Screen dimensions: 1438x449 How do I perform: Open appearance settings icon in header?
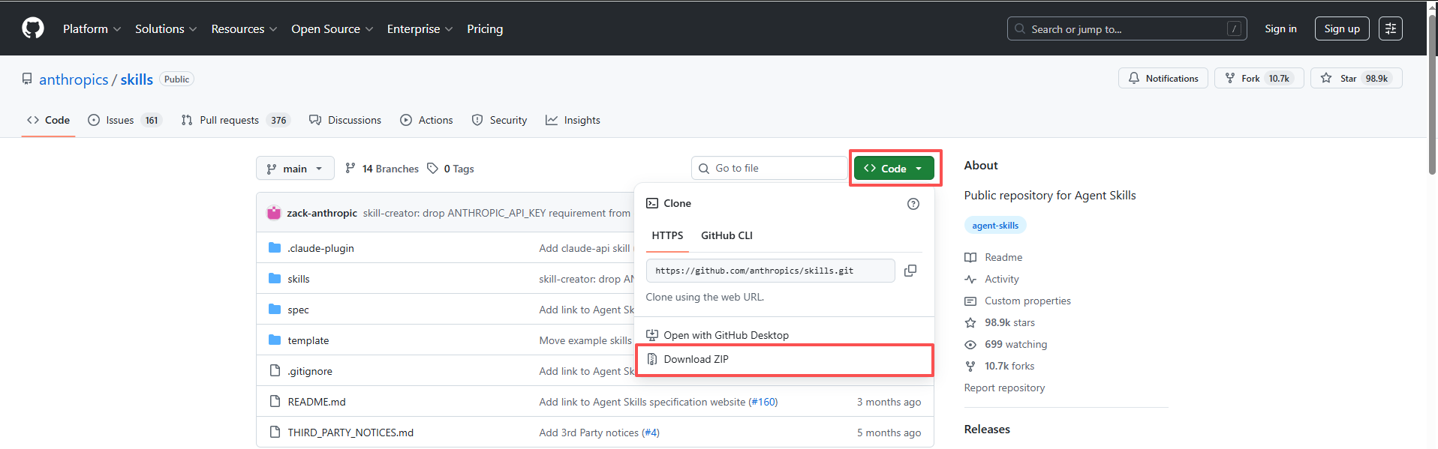(1391, 28)
